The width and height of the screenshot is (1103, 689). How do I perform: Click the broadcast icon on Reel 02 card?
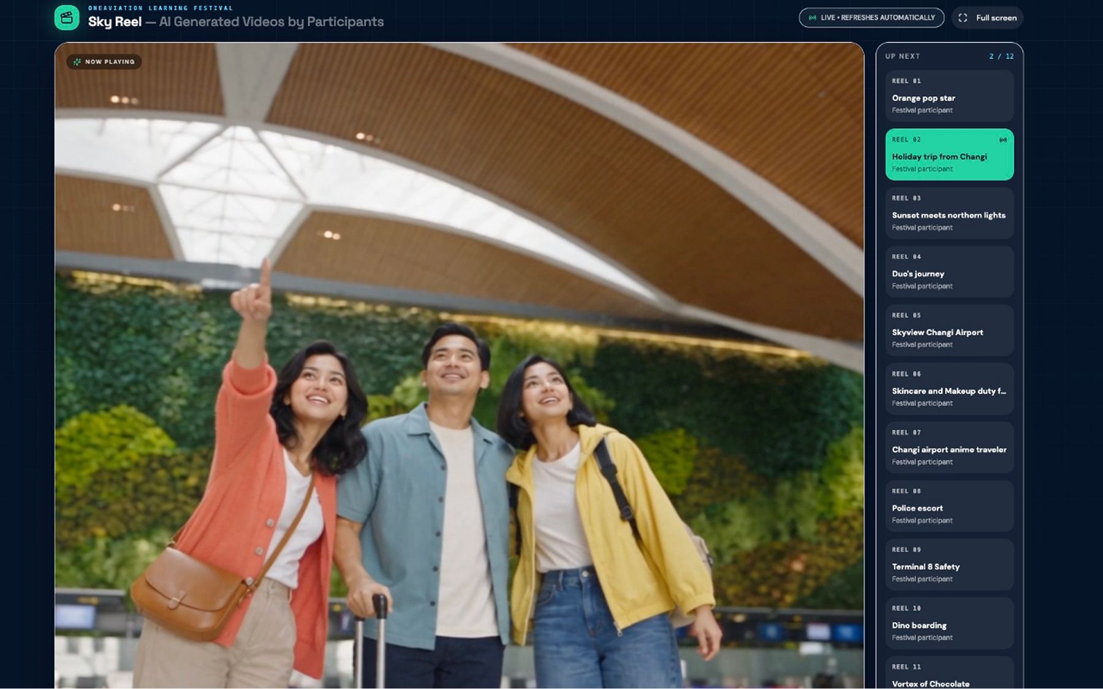(x=1003, y=140)
